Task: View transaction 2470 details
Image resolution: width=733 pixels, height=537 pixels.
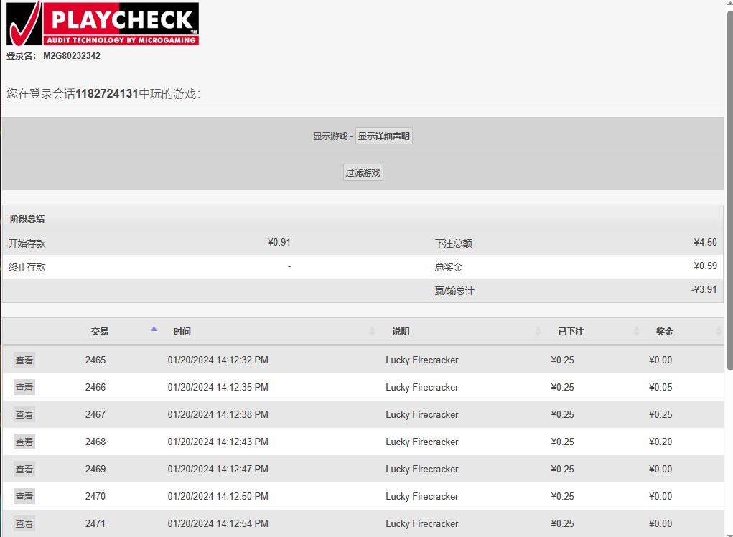Action: (x=24, y=497)
